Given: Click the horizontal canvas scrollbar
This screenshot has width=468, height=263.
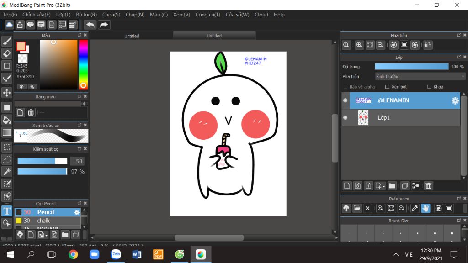Looking at the screenshot, I should click(x=209, y=237).
